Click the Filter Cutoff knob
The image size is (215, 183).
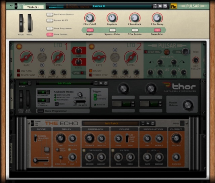pos(90,18)
